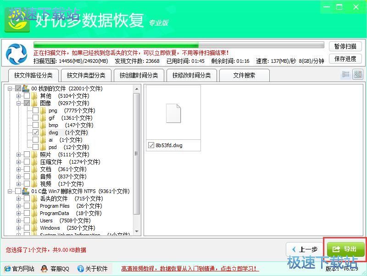Click the folder icon for Users
Viewport: 367px width, 276px height.
pos(34,221)
